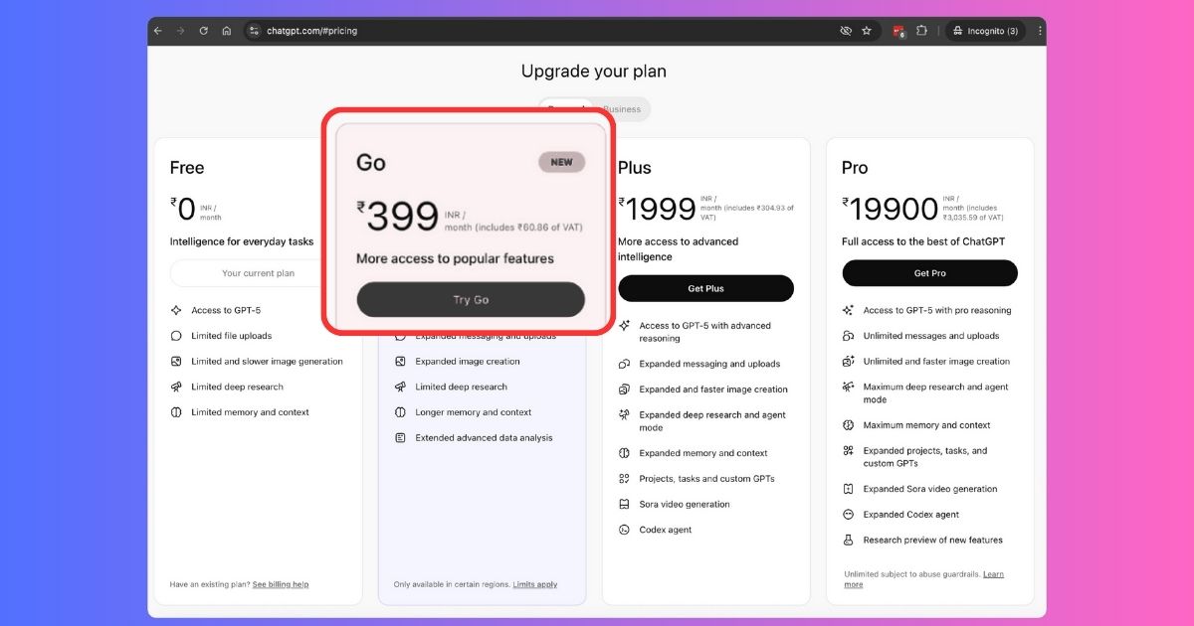1194x626 pixels.
Task: Open the Incognito (3) profile menu
Action: (x=984, y=31)
